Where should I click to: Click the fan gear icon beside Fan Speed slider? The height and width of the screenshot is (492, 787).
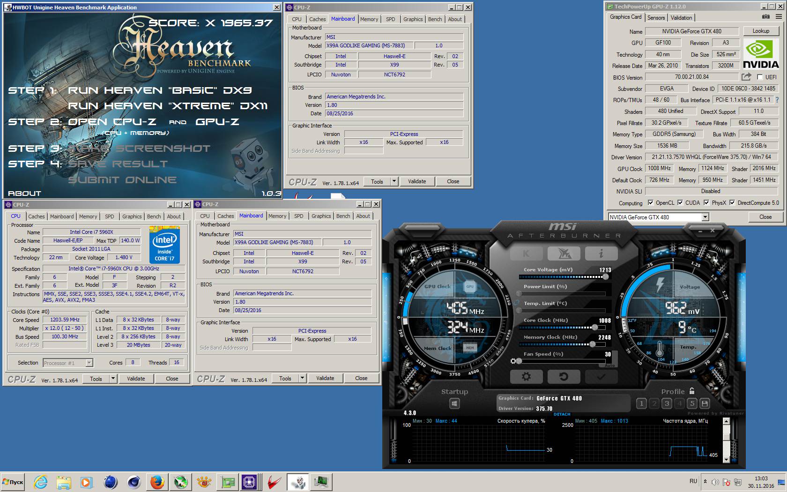coord(513,361)
